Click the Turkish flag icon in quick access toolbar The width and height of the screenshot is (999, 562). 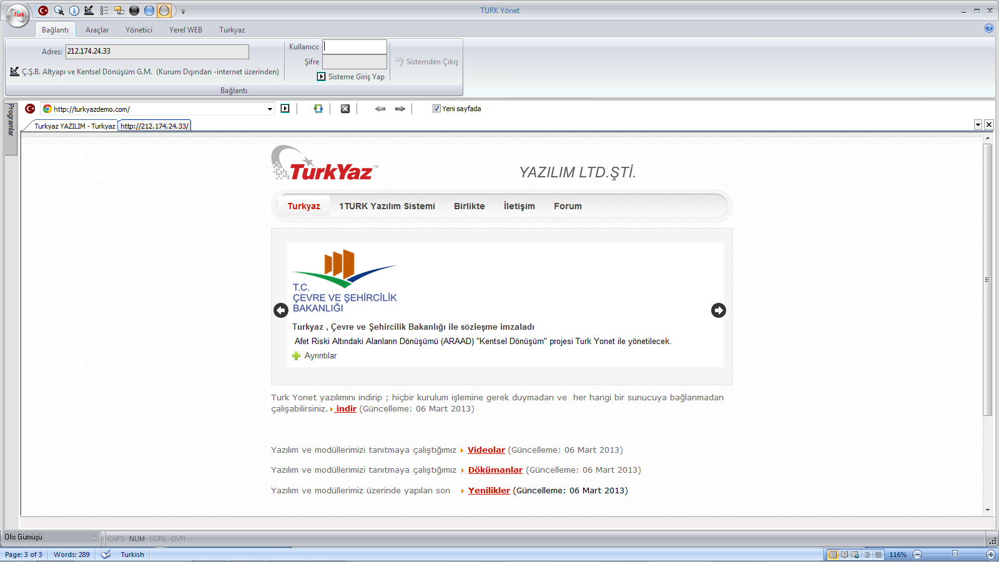tap(43, 11)
